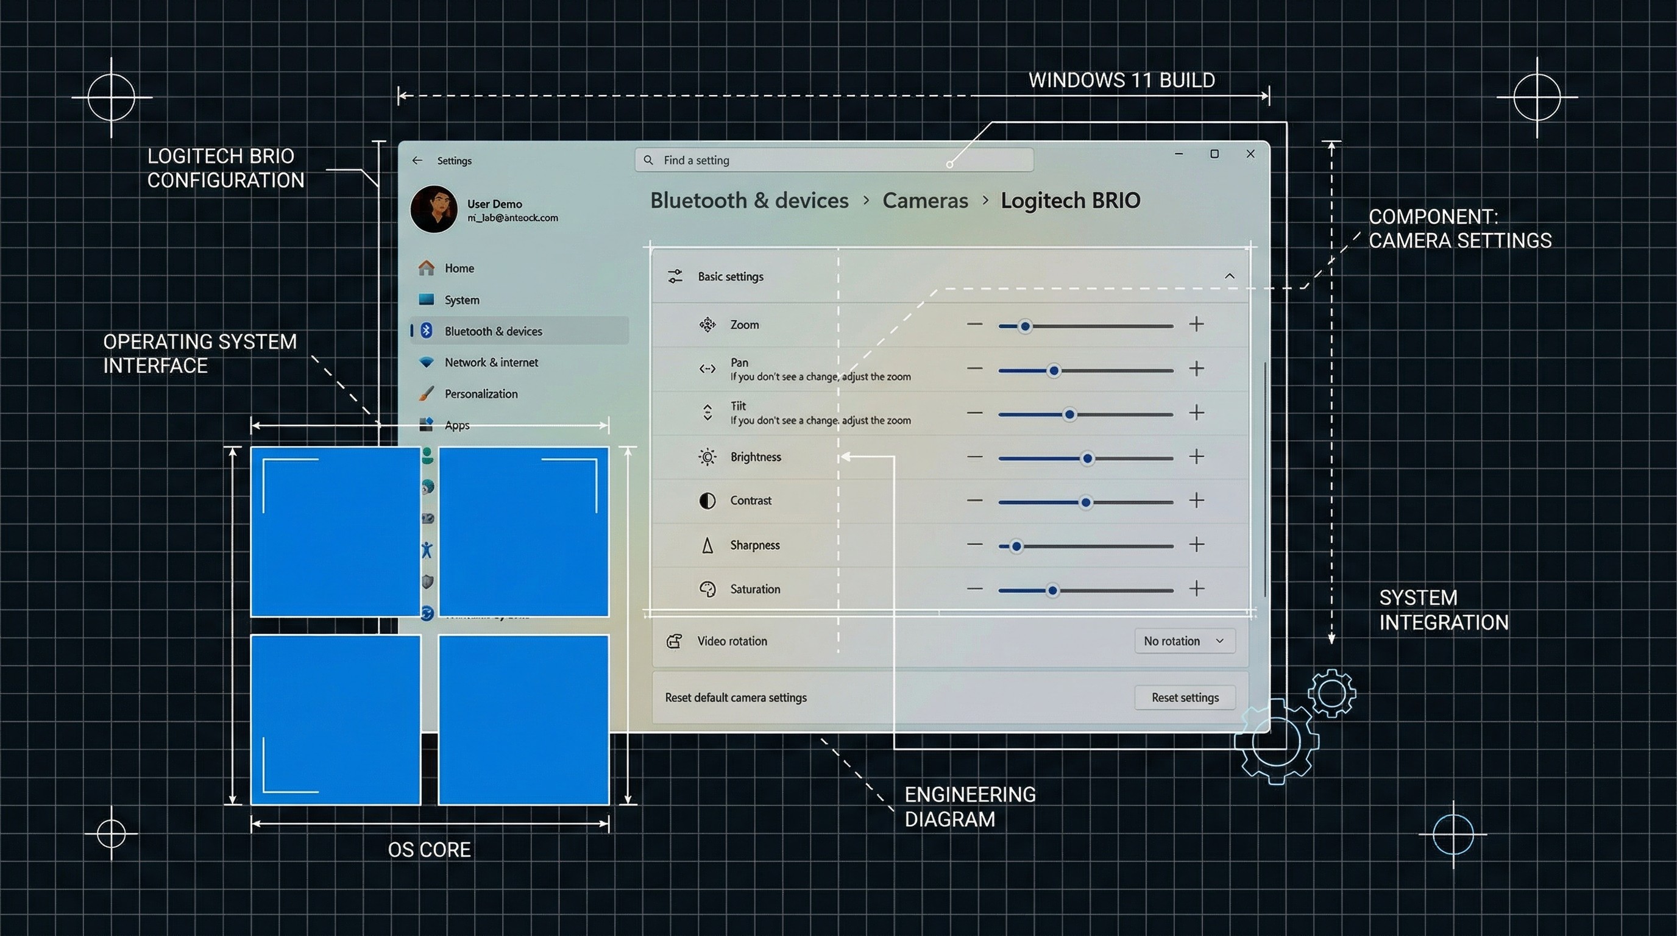Open the No rotation dropdown
The width and height of the screenshot is (1677, 936).
tap(1183, 640)
